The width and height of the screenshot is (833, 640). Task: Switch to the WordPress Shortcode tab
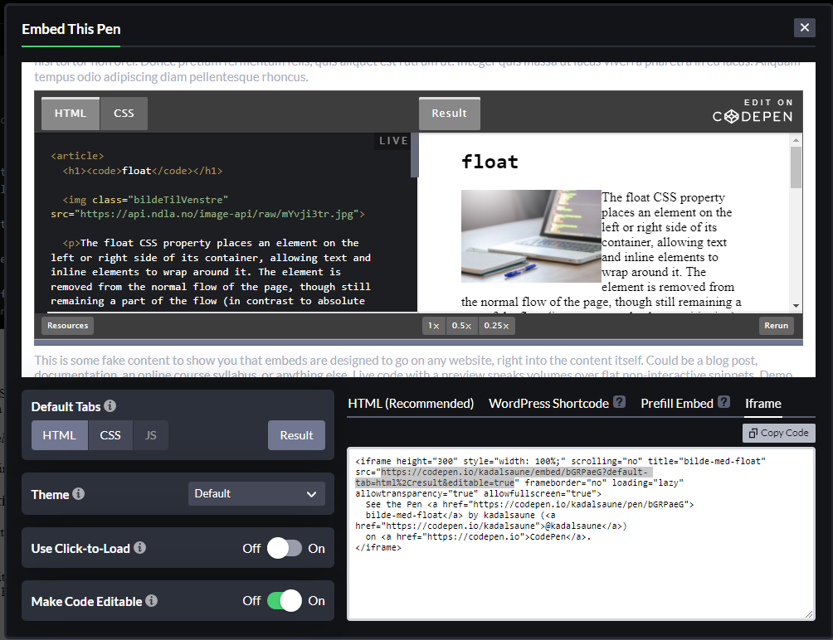(x=548, y=404)
